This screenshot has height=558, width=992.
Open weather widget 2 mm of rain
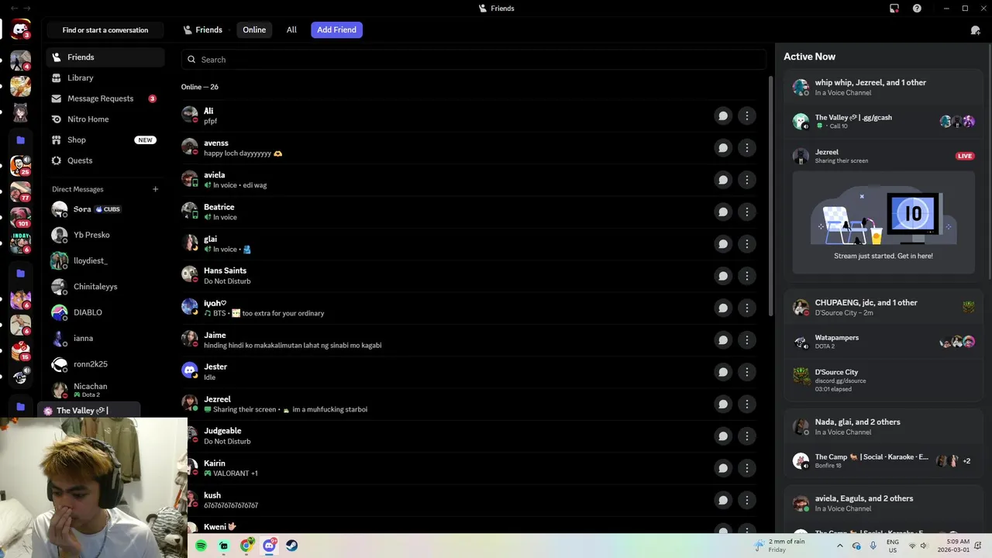click(x=779, y=546)
